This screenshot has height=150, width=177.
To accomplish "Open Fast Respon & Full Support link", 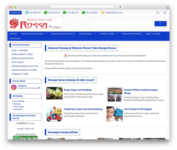I will (138, 109).
